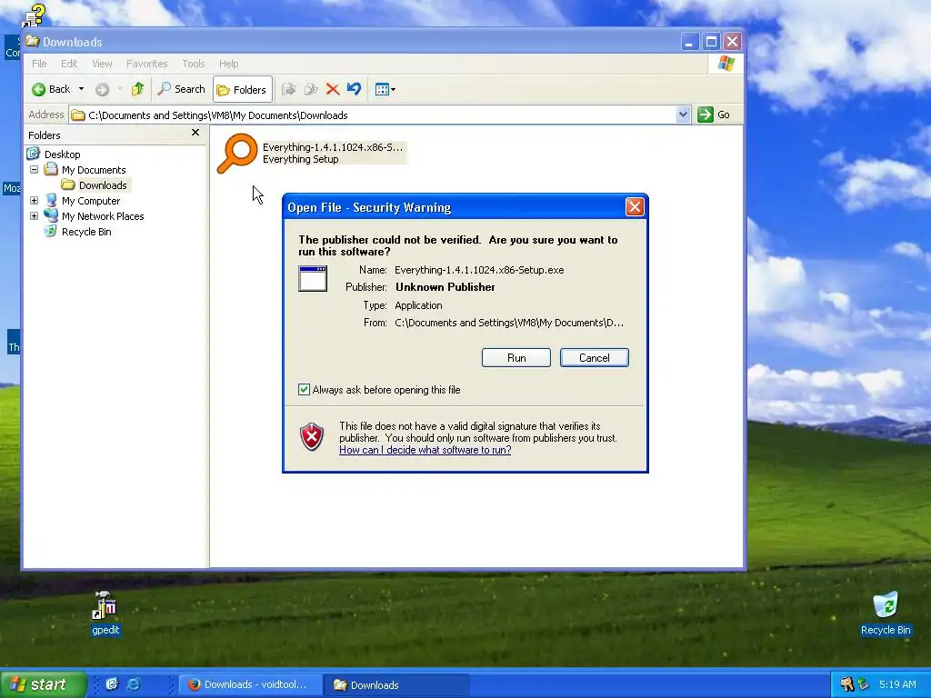Click the first system tray icon

pos(847,684)
